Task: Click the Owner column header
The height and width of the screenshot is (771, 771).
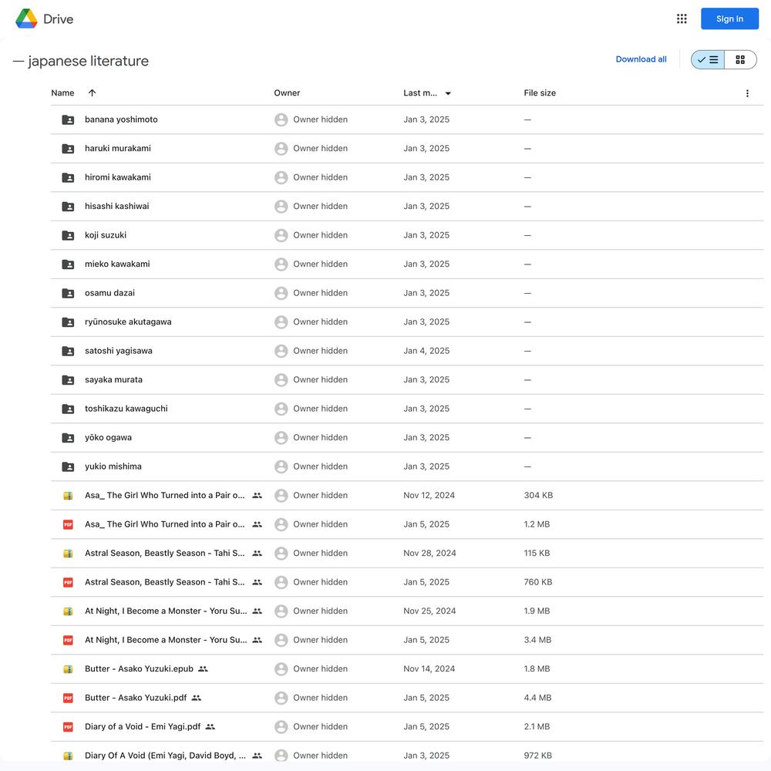Action: click(287, 93)
